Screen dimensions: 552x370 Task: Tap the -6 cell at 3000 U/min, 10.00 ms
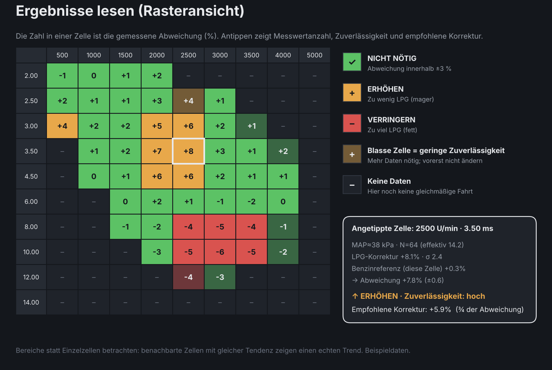[220, 252]
